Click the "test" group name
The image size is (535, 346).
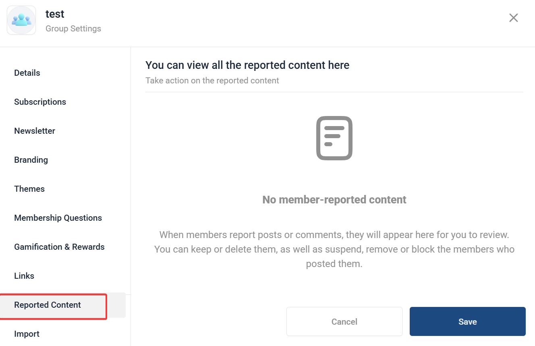pyautogui.click(x=55, y=14)
